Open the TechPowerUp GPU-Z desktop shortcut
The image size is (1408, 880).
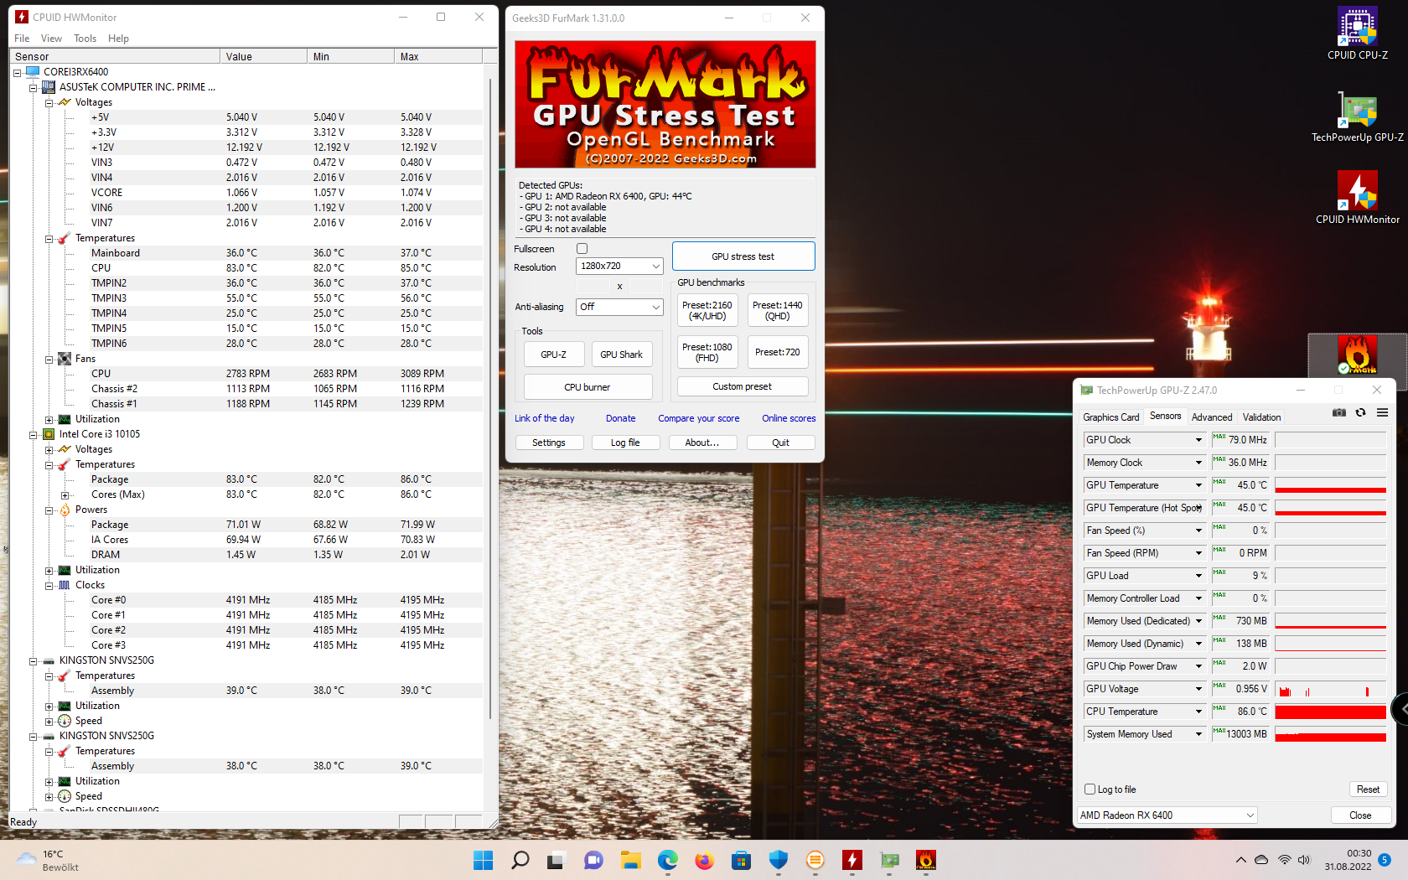click(1357, 116)
